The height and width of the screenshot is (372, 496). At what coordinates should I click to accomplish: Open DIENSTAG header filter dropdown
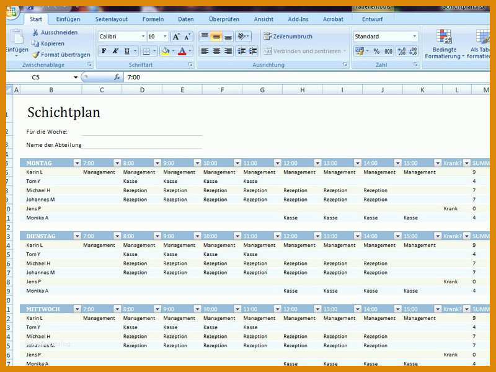point(77,236)
